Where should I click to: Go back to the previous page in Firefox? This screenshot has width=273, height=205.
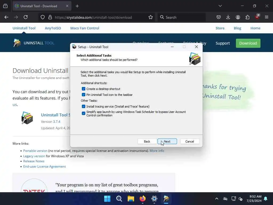click(6, 17)
